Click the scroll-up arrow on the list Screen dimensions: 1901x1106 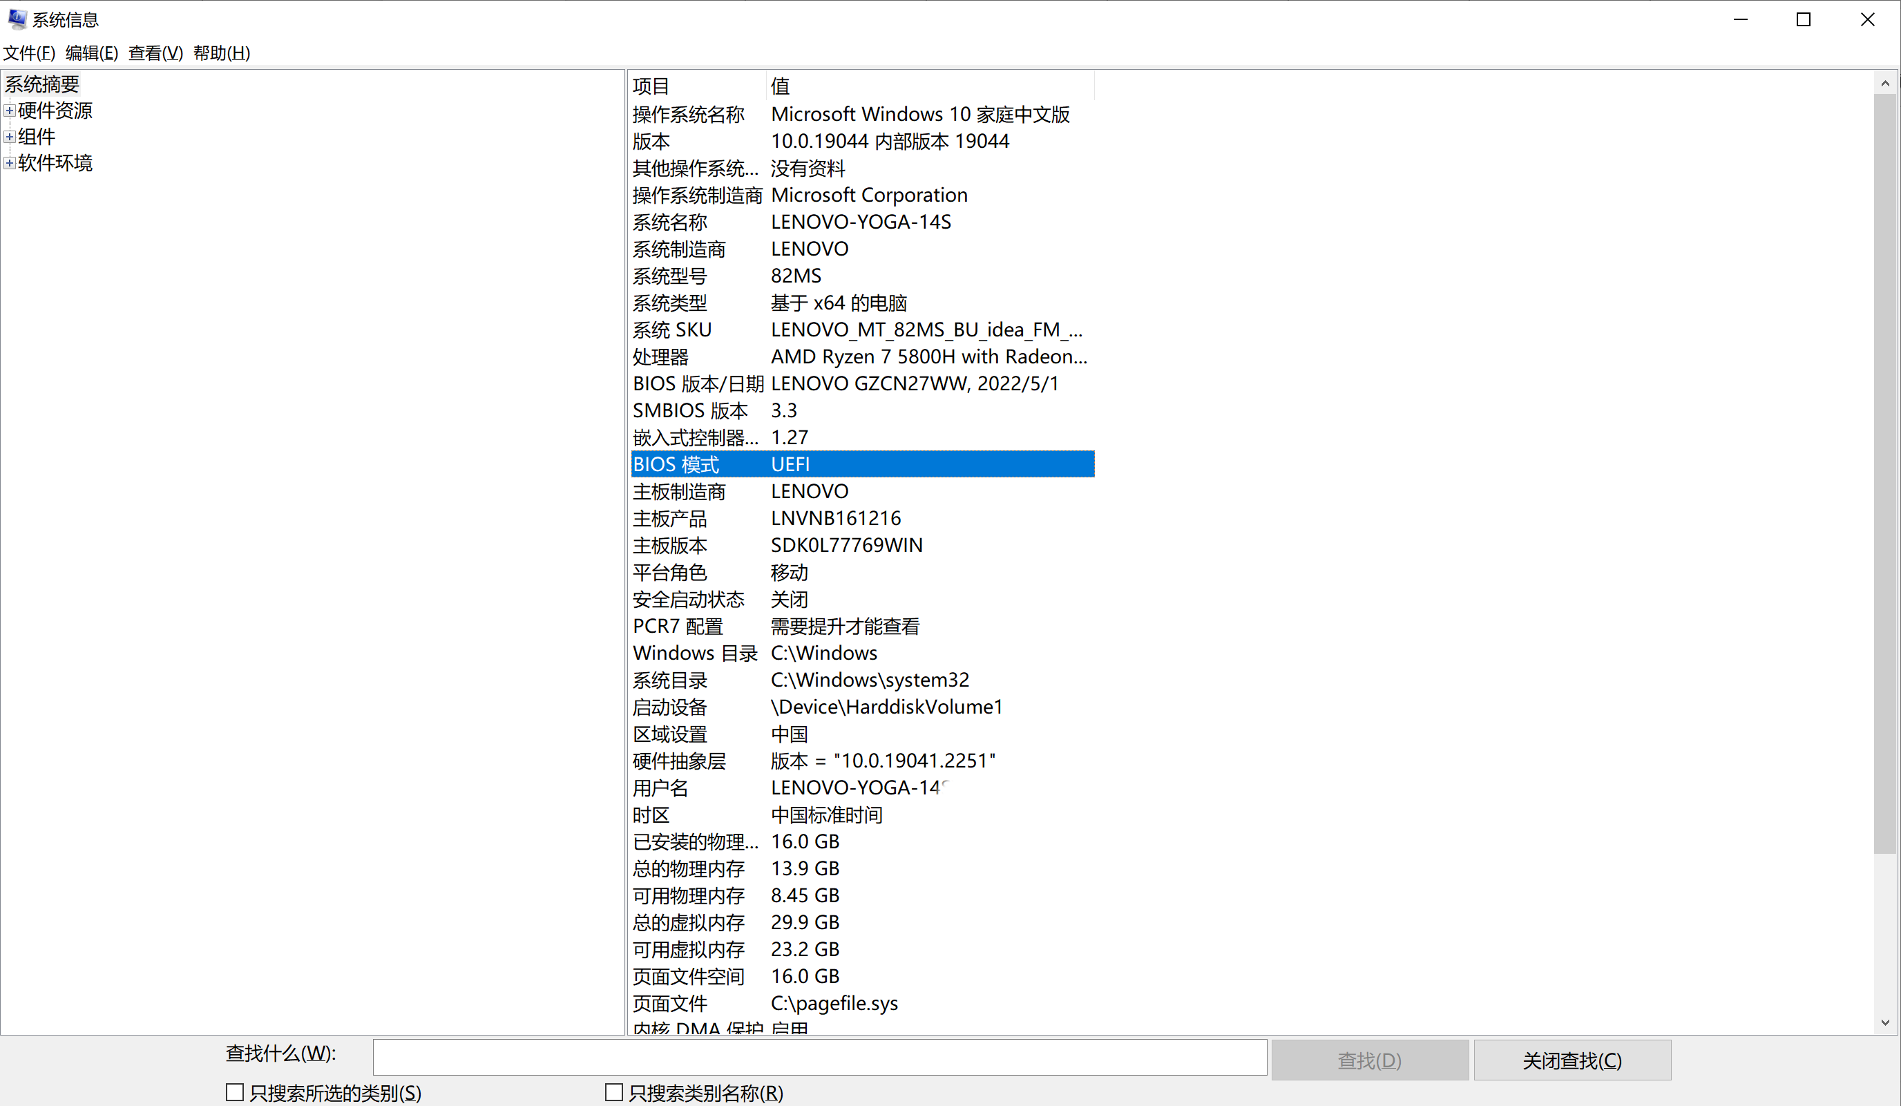click(1885, 83)
